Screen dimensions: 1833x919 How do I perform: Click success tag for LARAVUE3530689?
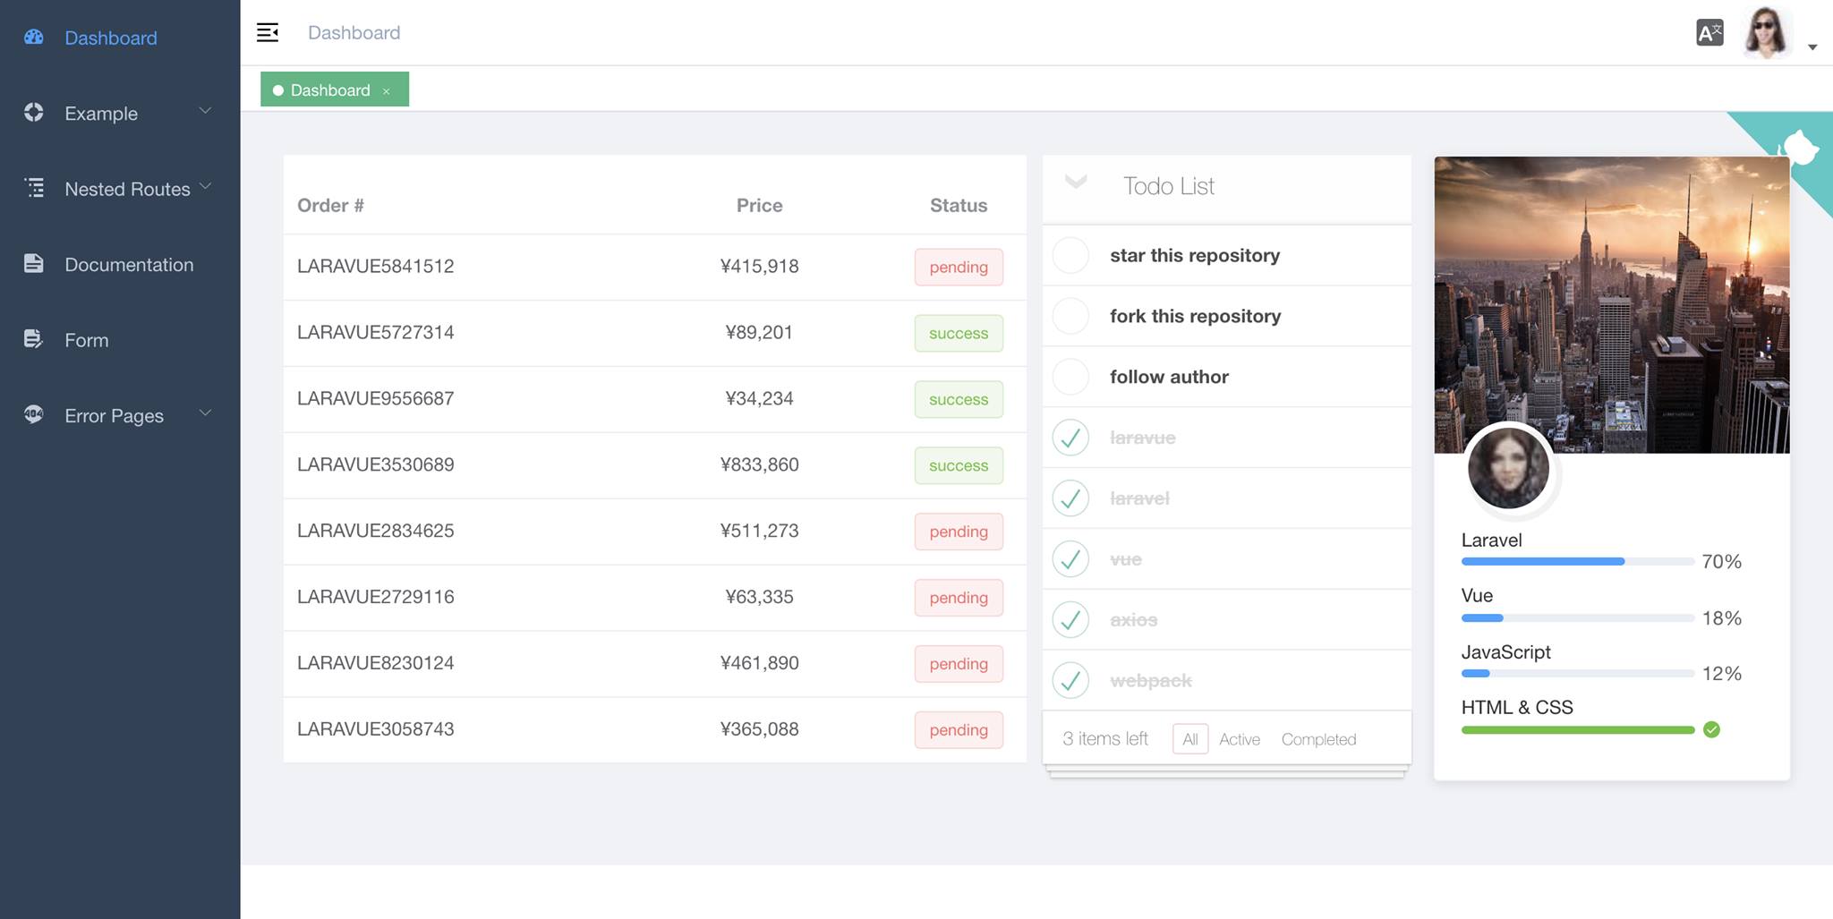click(959, 465)
